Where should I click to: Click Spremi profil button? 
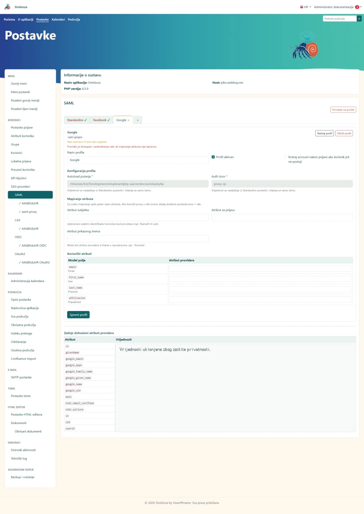click(78, 315)
